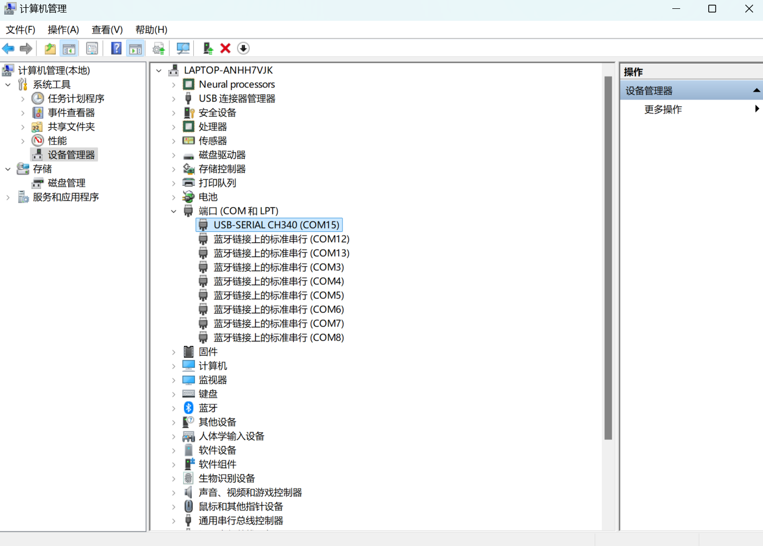Image resolution: width=763 pixels, height=546 pixels.
Task: Click the device list vertical scrollbar
Action: (608, 258)
